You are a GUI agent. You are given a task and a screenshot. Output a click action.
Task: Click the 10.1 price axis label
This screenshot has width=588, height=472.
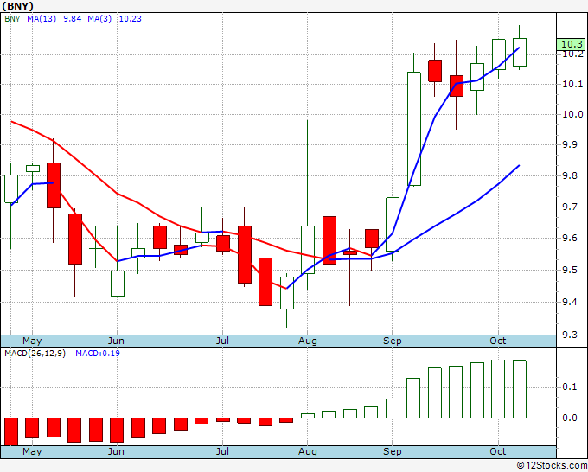point(573,84)
